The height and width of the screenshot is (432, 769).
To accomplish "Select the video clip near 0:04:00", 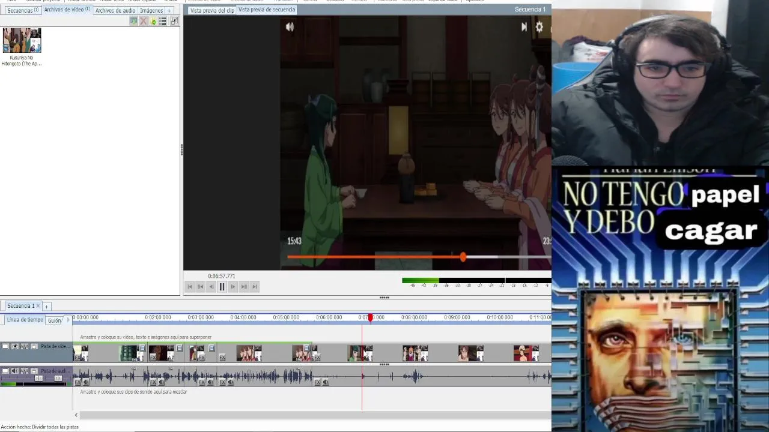I will 249,353.
